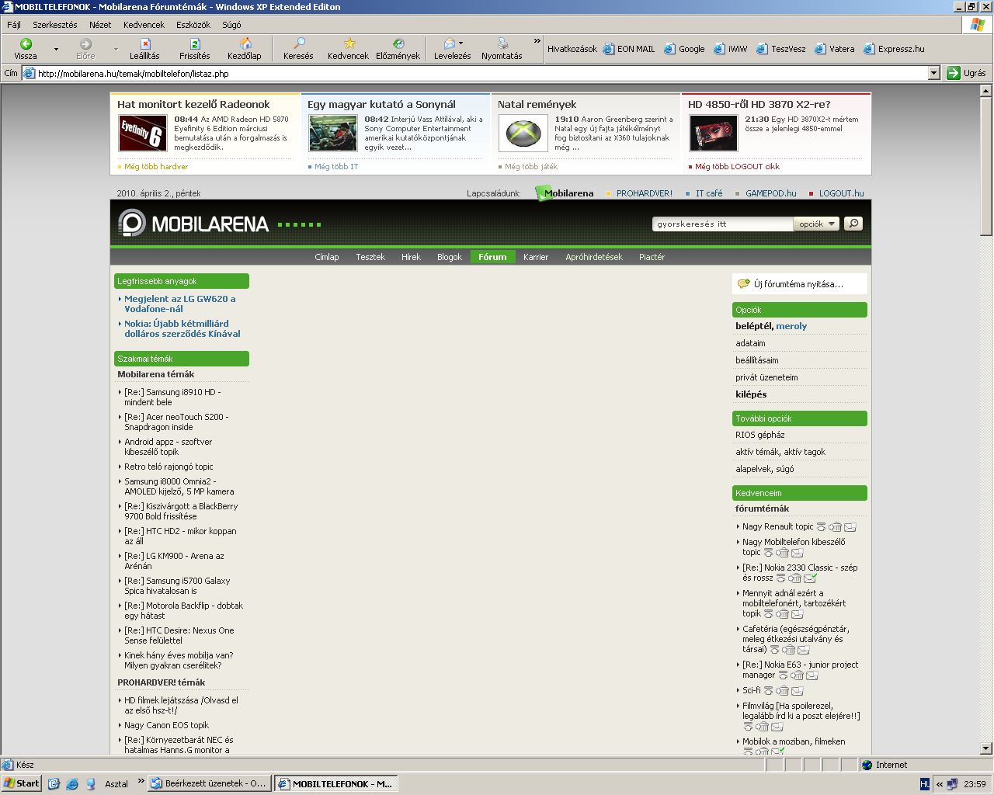Expand the toolbar overflow chevron
Viewport: 994px width, 795px height.
tap(537, 41)
